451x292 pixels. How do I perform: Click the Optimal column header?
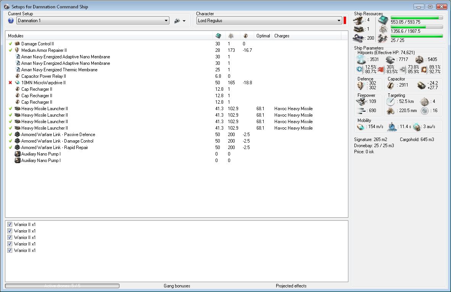(x=263, y=36)
